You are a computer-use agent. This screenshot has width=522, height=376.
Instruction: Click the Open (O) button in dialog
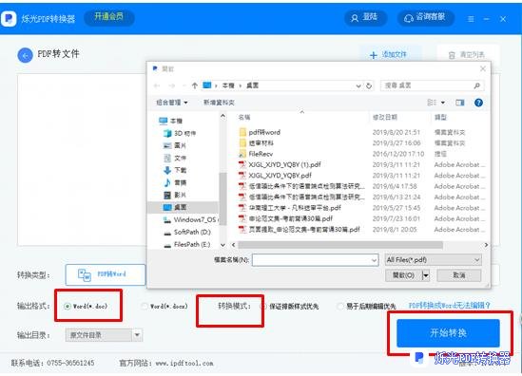[403, 275]
